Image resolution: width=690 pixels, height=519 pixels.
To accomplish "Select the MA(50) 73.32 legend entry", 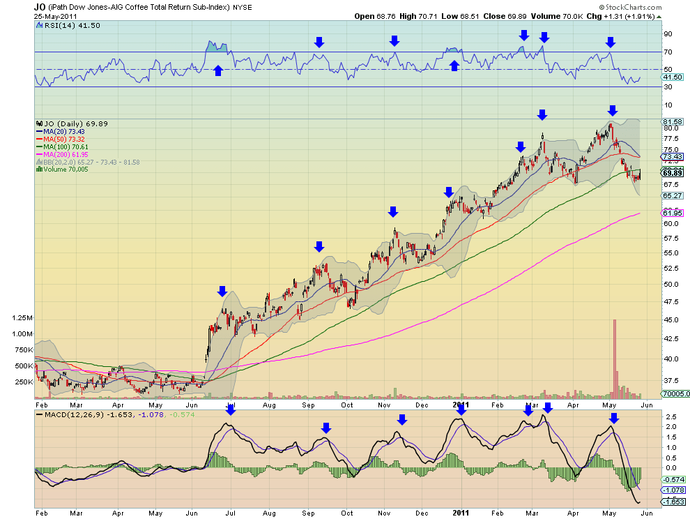I will pyautogui.click(x=61, y=140).
